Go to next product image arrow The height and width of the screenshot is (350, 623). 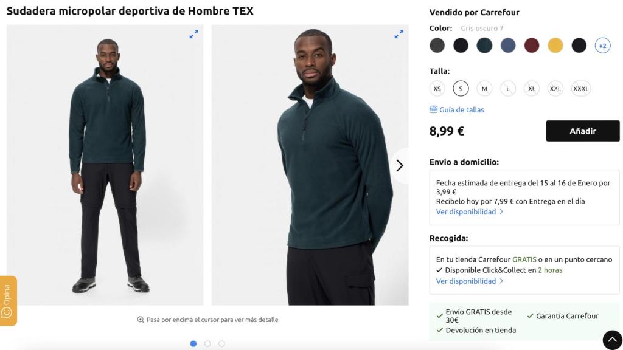pyautogui.click(x=399, y=165)
